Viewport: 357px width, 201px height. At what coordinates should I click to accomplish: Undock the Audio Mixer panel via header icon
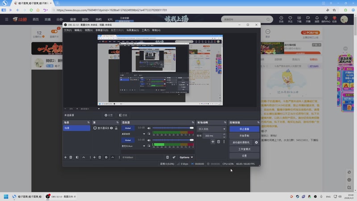point(193,122)
